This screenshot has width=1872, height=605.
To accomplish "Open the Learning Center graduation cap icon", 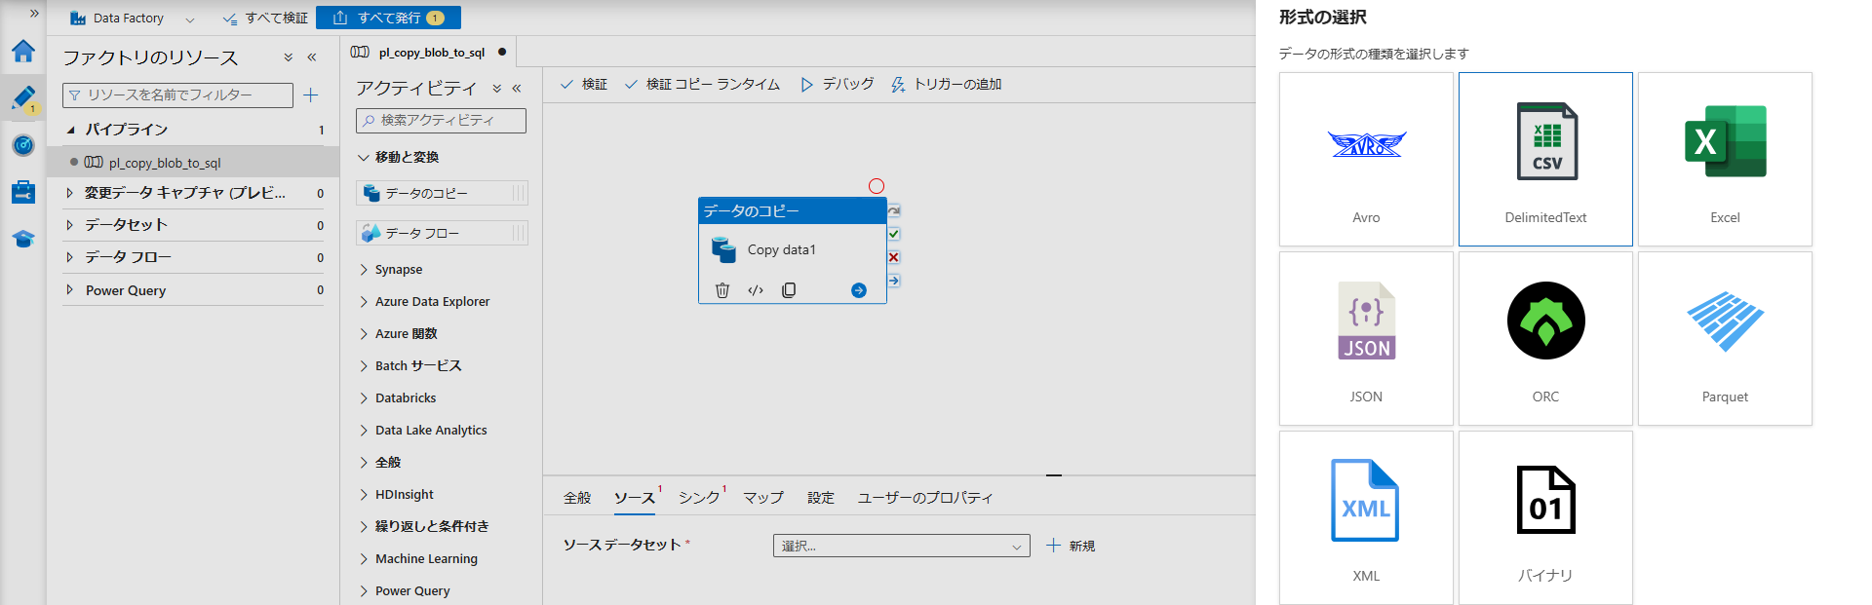I will click(23, 239).
